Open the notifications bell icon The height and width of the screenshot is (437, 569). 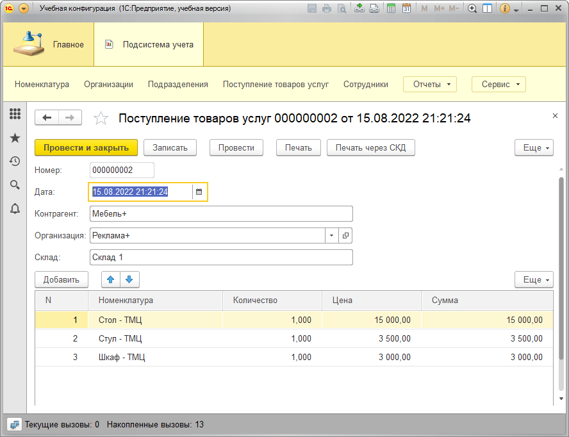[15, 208]
